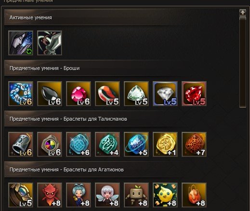Click the yellow chick agathion +8 icon
Viewport: 250px width, 211px height.
click(165, 195)
